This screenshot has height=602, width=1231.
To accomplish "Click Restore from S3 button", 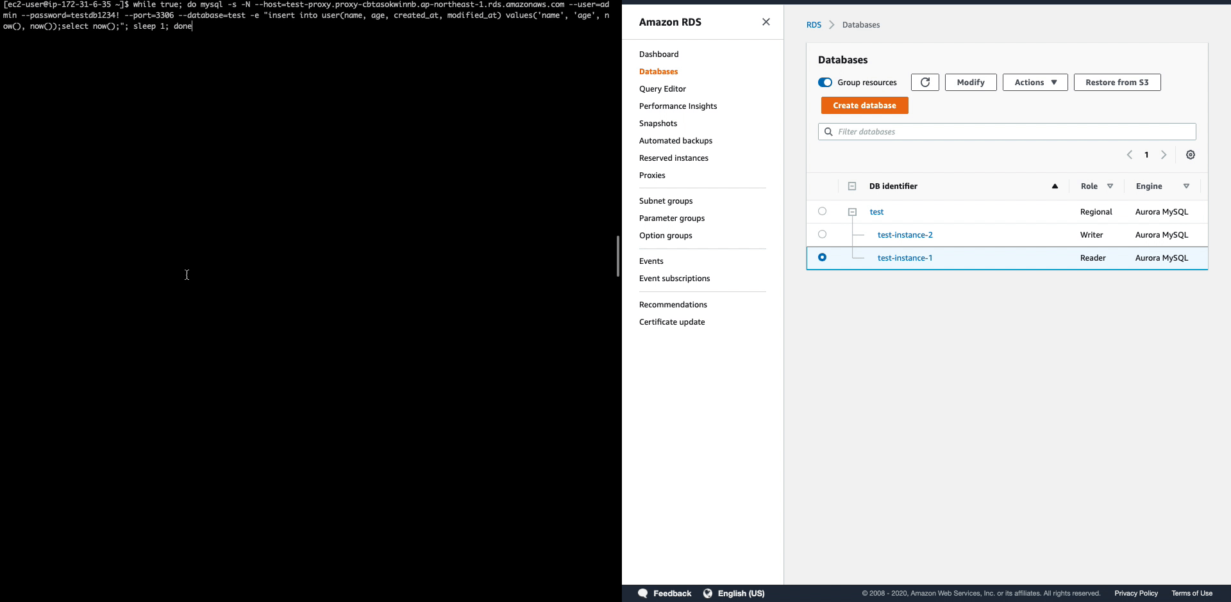I will tap(1117, 82).
